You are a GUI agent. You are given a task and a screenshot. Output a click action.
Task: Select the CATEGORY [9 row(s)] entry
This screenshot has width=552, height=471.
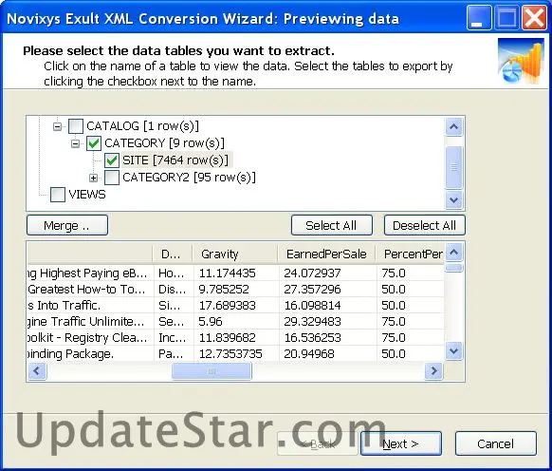[164, 143]
